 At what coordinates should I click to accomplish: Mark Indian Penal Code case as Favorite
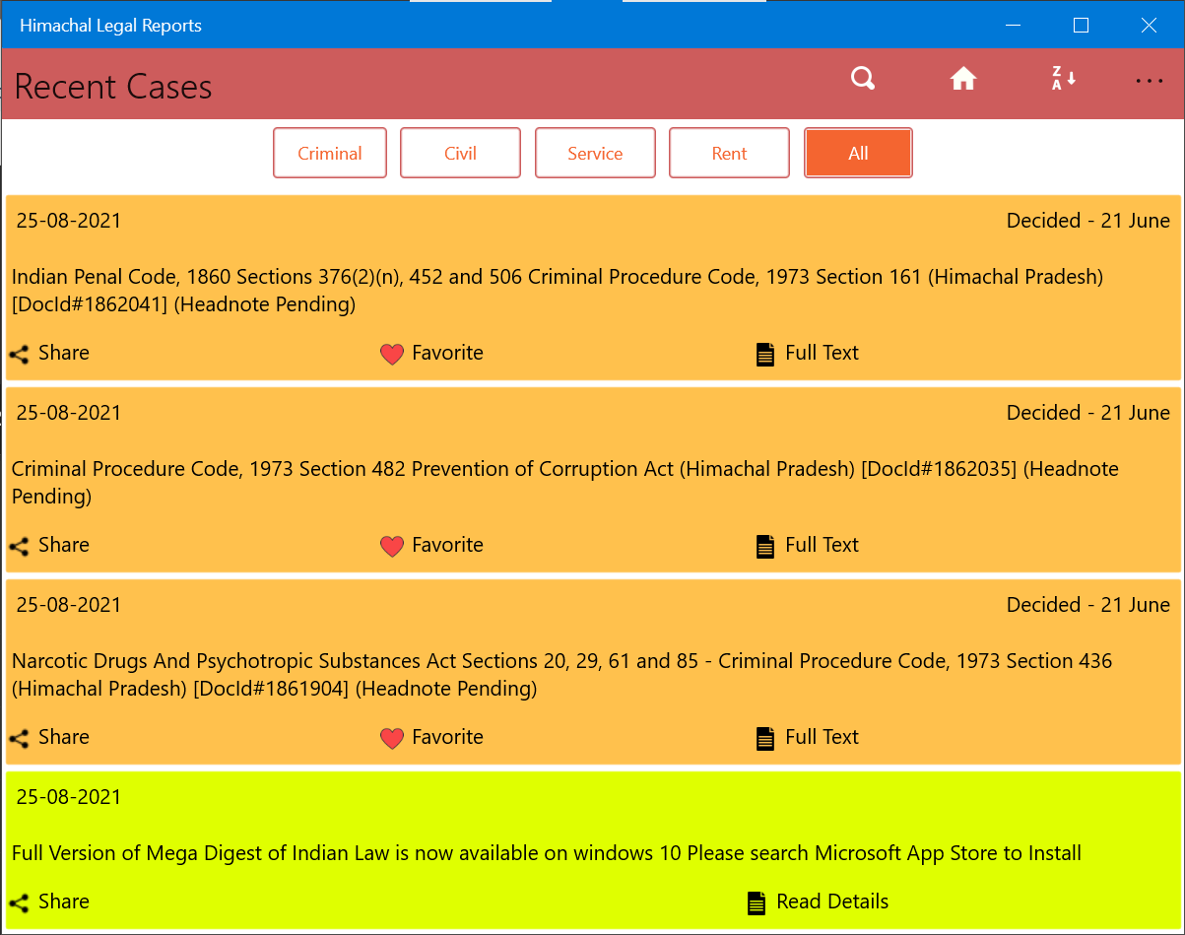click(448, 353)
